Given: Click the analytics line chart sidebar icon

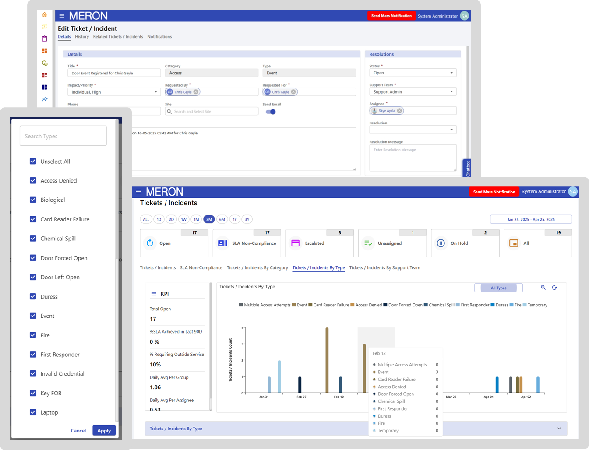Looking at the screenshot, I should click(44, 99).
